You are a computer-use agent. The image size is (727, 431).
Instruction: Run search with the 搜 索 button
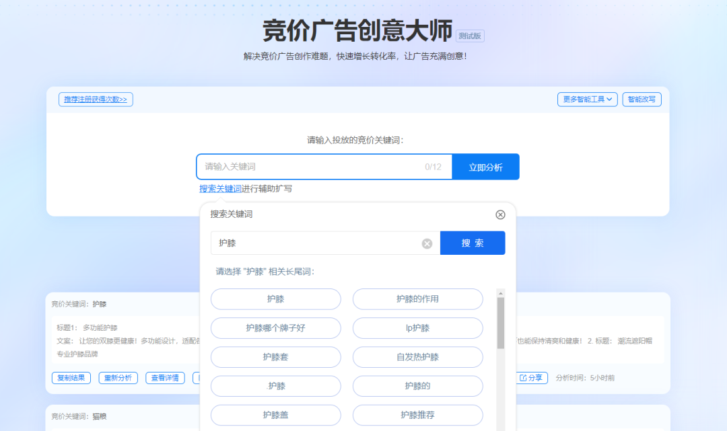[x=473, y=243]
